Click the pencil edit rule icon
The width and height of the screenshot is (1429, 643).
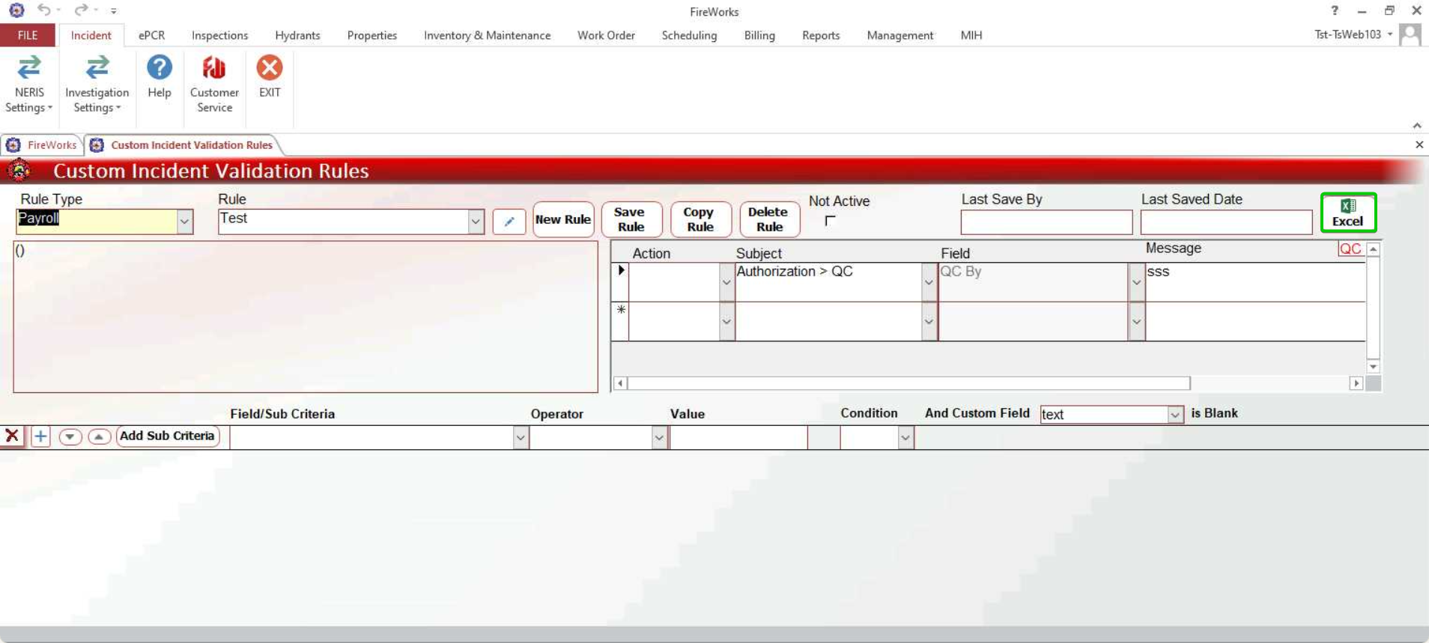(509, 221)
